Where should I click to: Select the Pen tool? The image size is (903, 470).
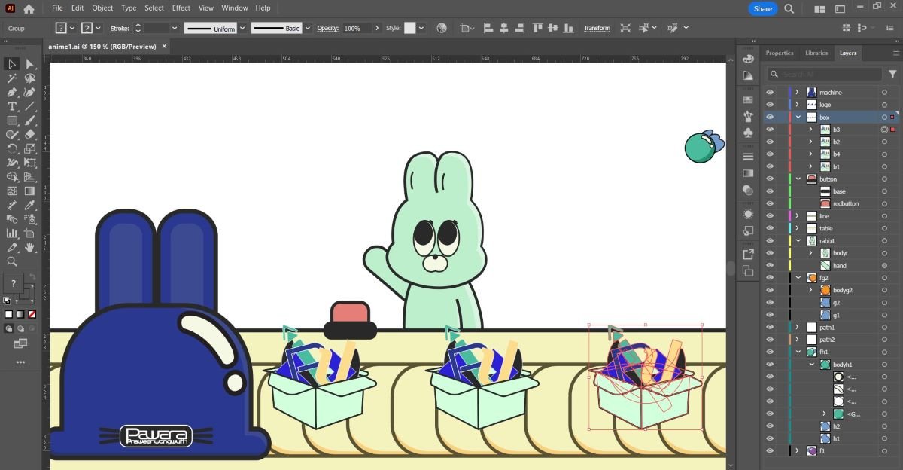click(x=12, y=93)
